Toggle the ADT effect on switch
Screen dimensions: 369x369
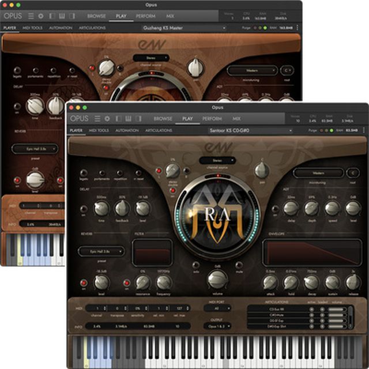click(275, 209)
